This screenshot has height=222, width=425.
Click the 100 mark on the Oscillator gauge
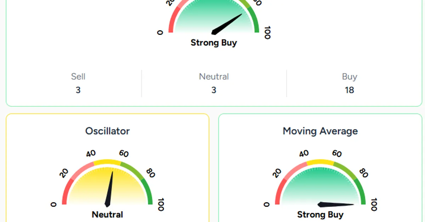pos(160,205)
